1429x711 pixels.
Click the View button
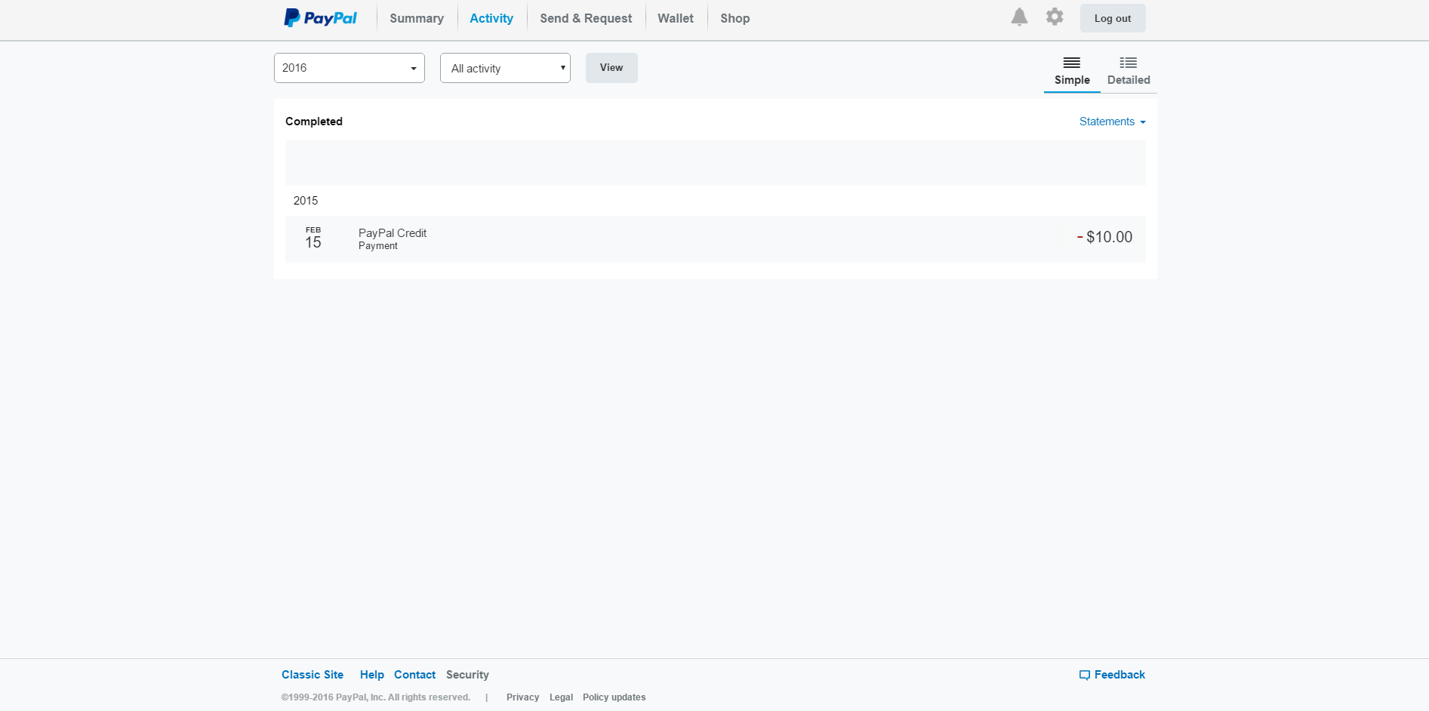(x=611, y=68)
